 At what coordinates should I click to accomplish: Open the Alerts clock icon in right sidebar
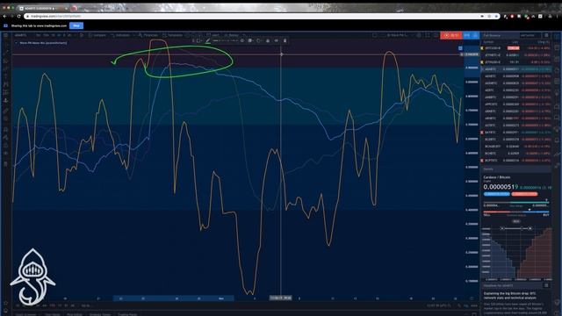557,47
